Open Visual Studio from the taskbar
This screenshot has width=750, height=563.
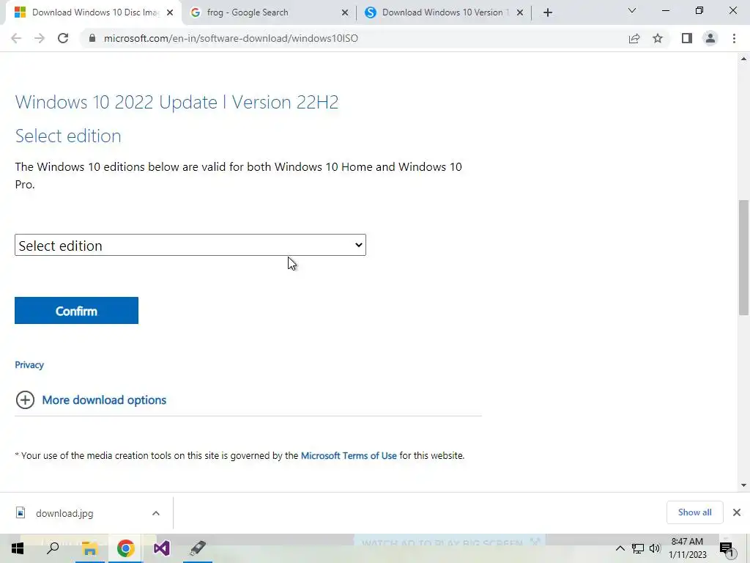pos(162,548)
